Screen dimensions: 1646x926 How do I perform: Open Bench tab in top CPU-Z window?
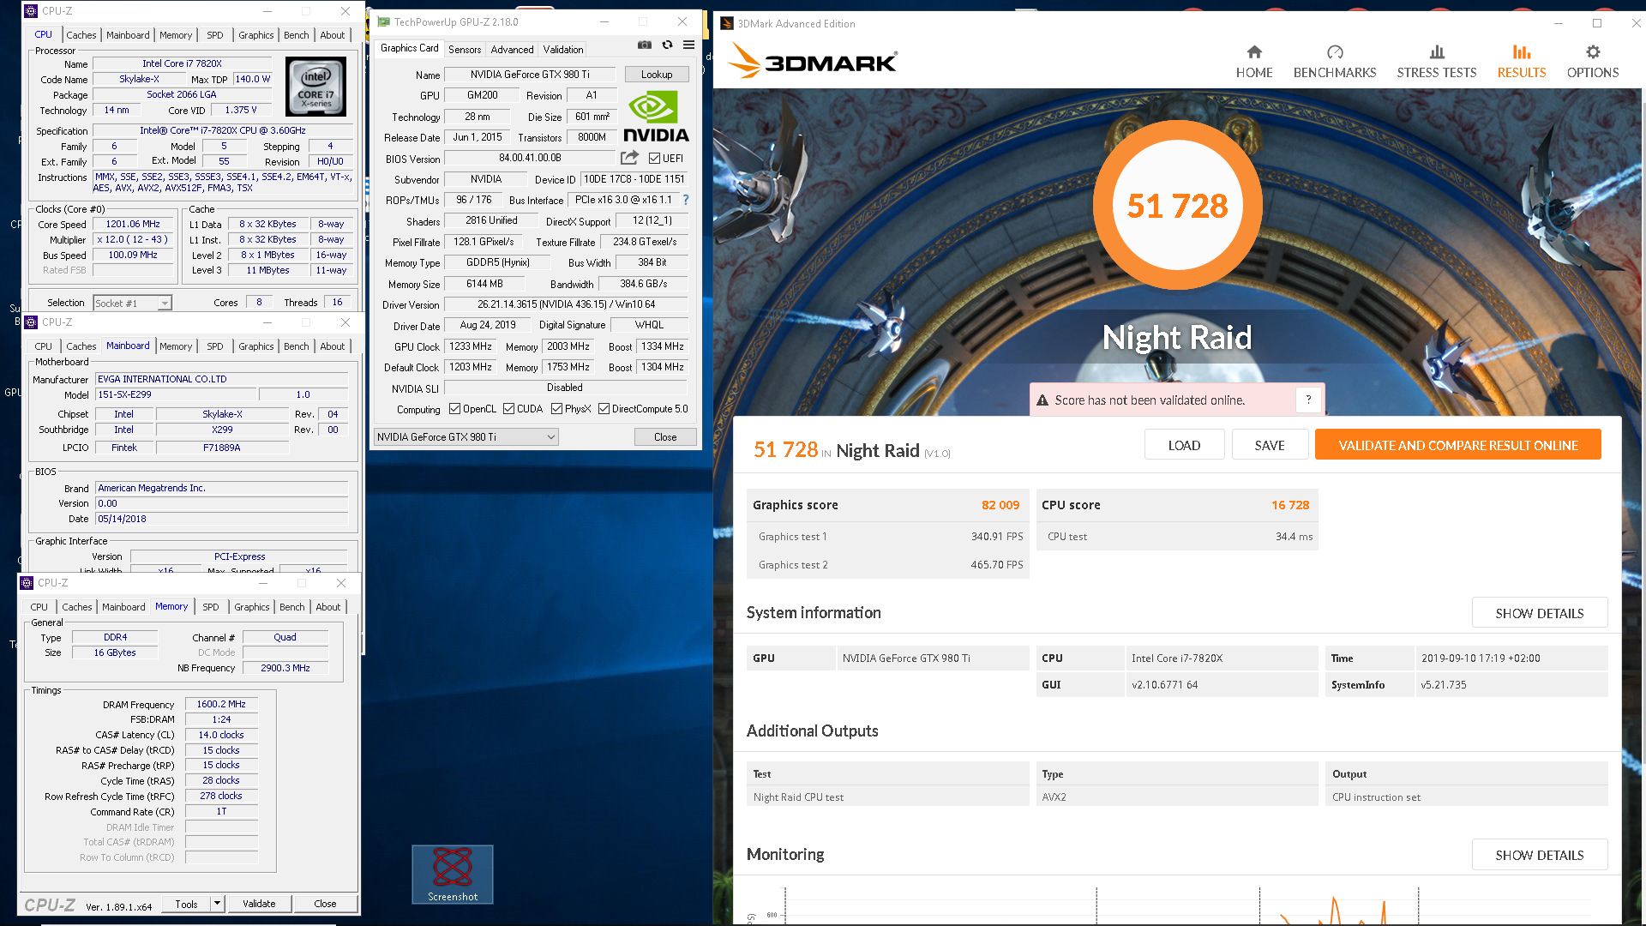[297, 35]
